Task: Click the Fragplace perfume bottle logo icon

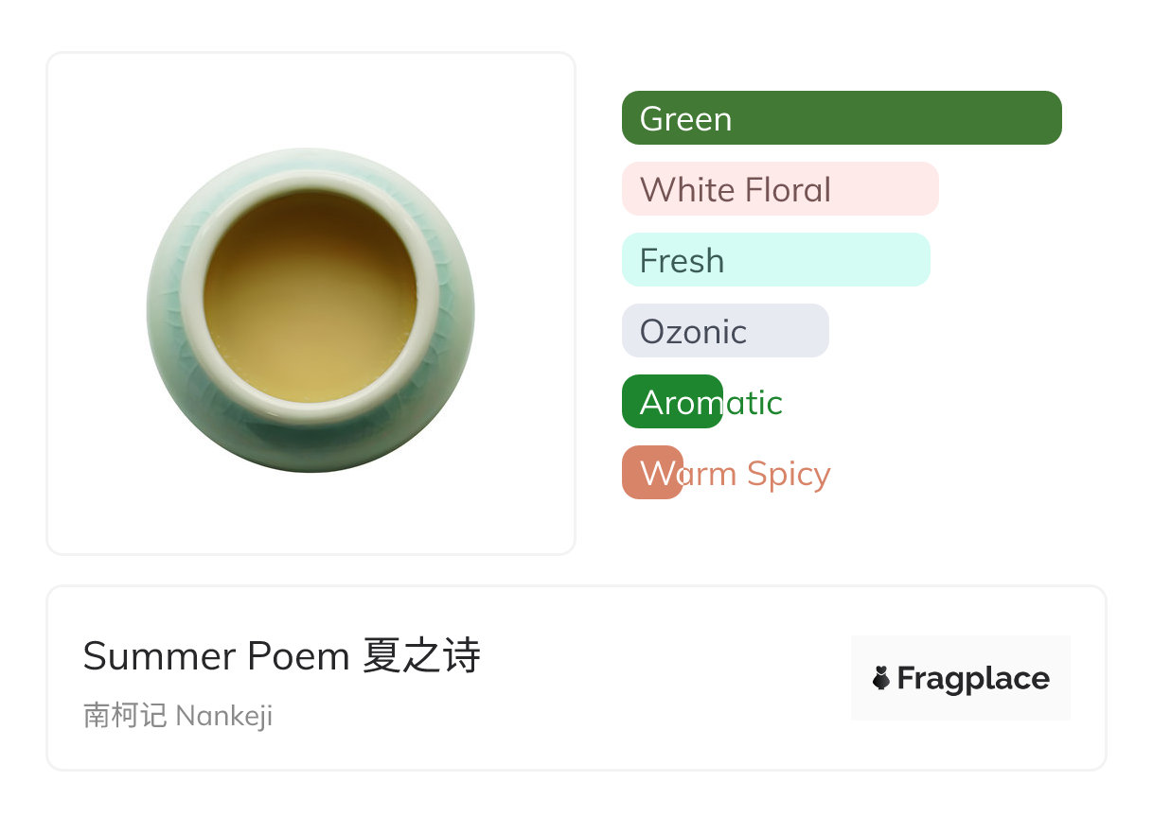Action: 881,678
